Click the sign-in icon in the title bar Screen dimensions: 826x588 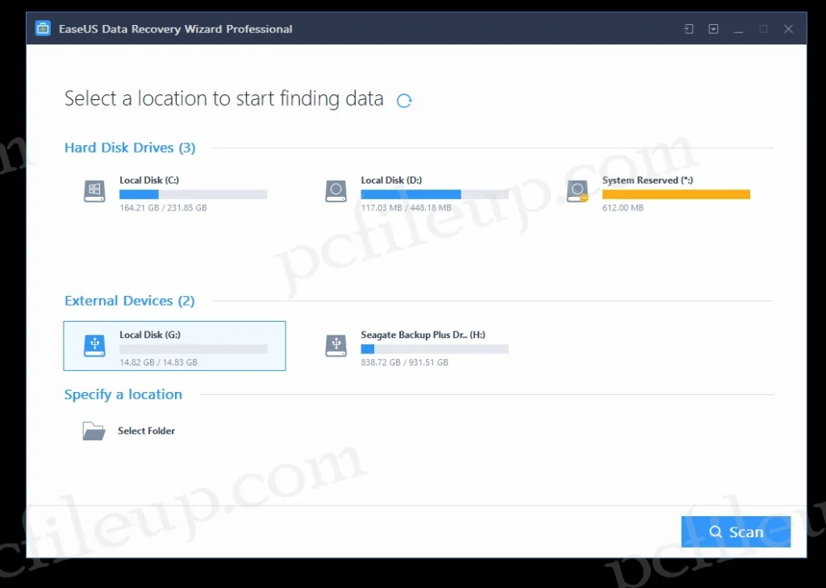687,28
